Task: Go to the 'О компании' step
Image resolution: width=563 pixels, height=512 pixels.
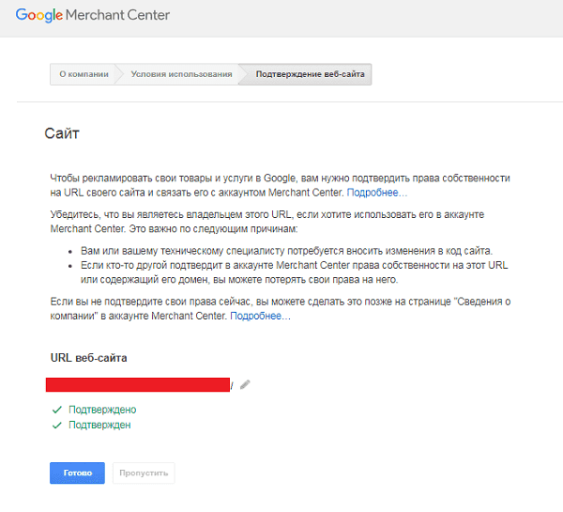Action: pos(84,74)
